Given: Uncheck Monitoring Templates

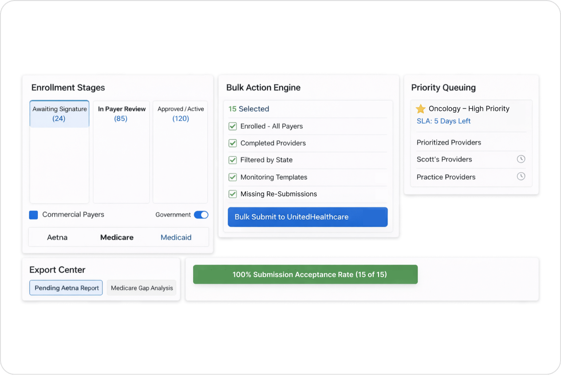Looking at the screenshot, I should point(233,177).
